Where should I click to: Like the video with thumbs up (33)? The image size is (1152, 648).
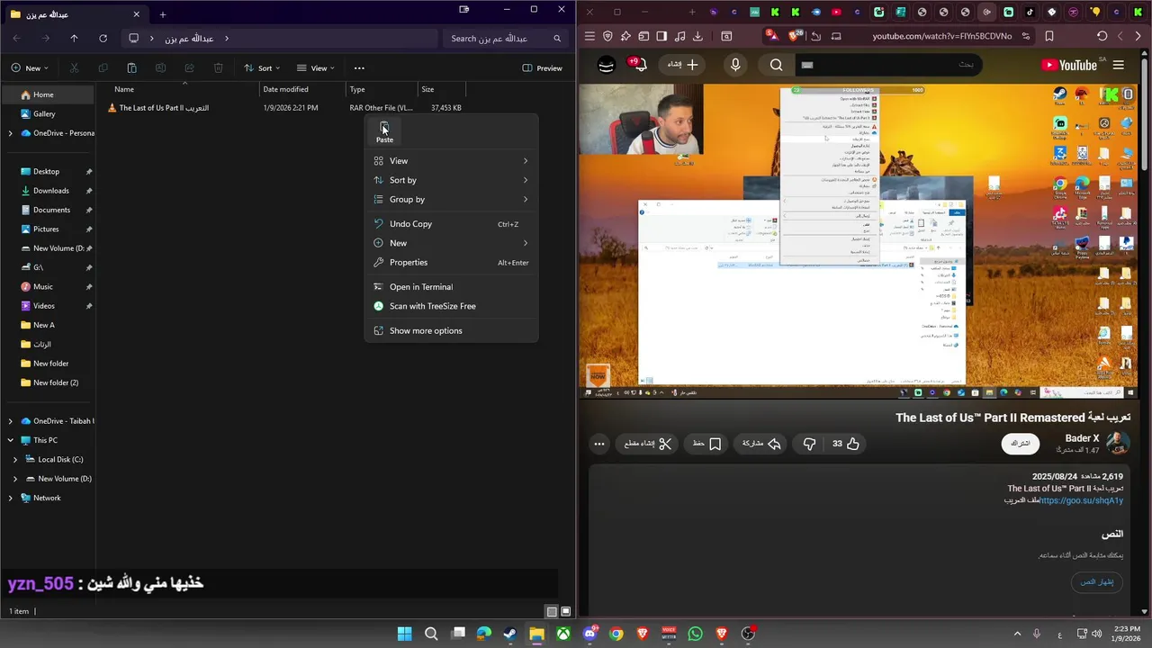pos(845,444)
